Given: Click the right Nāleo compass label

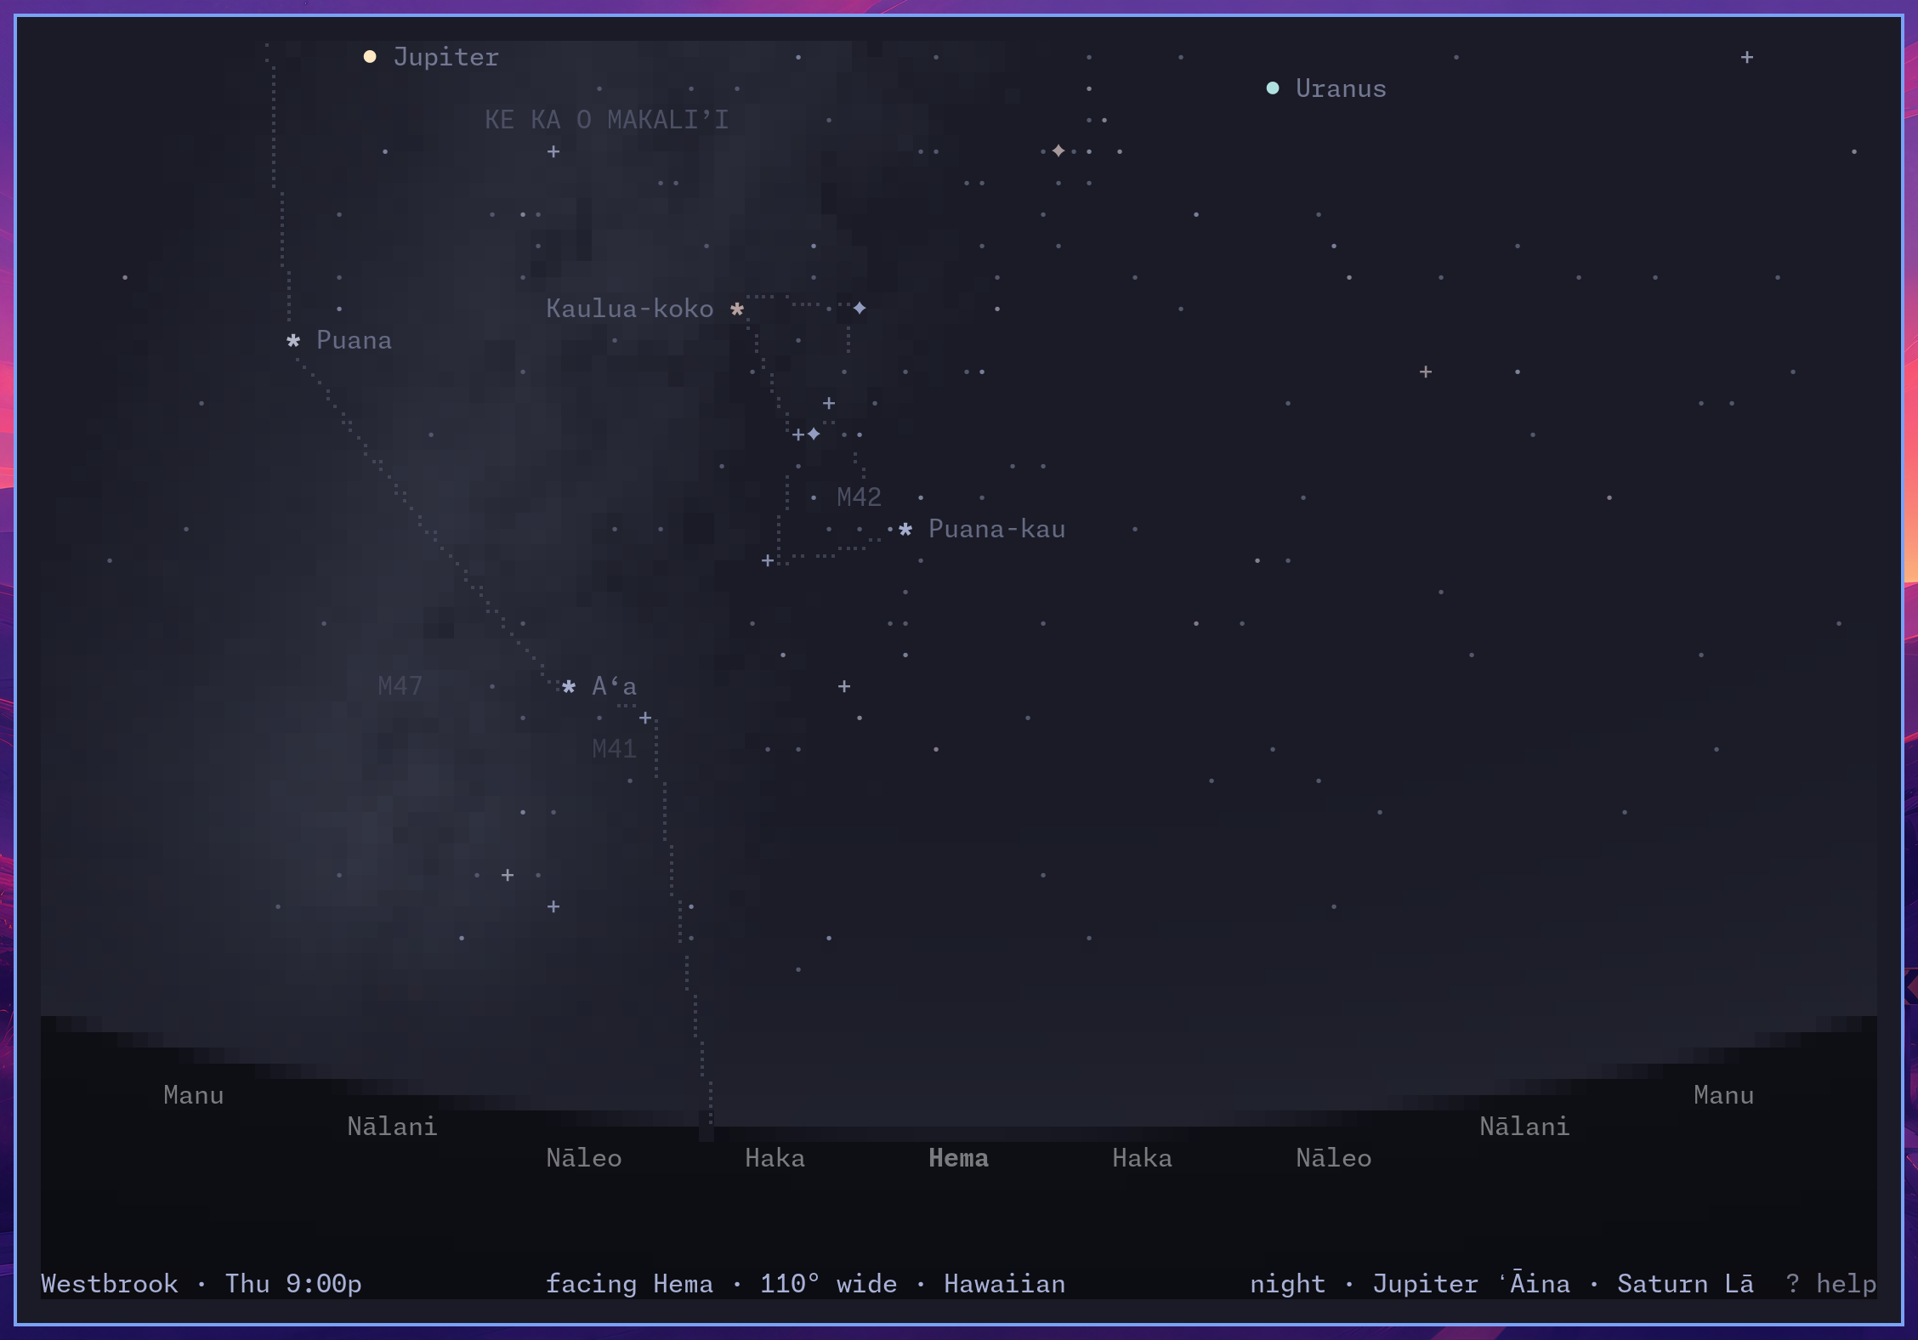Looking at the screenshot, I should (x=1333, y=1158).
